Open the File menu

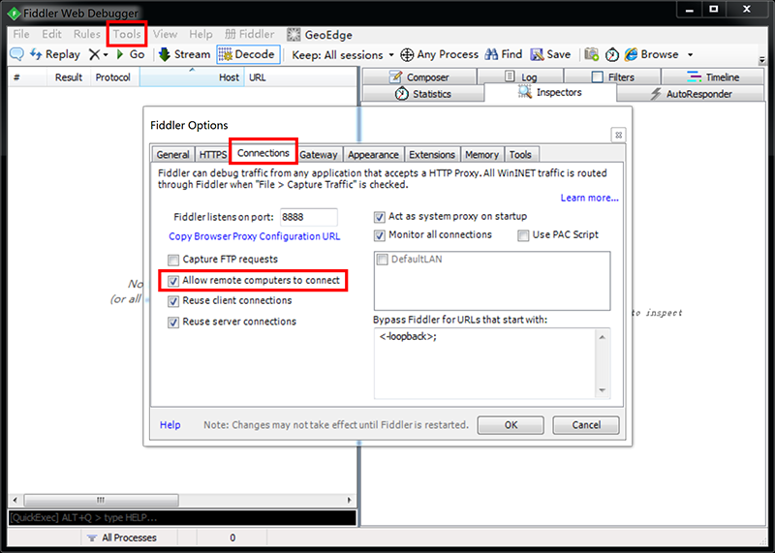coord(21,34)
